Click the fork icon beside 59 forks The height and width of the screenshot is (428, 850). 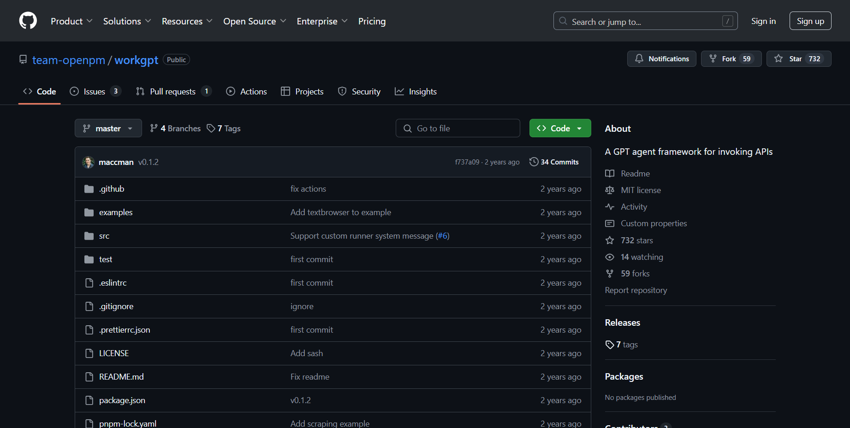(610, 274)
